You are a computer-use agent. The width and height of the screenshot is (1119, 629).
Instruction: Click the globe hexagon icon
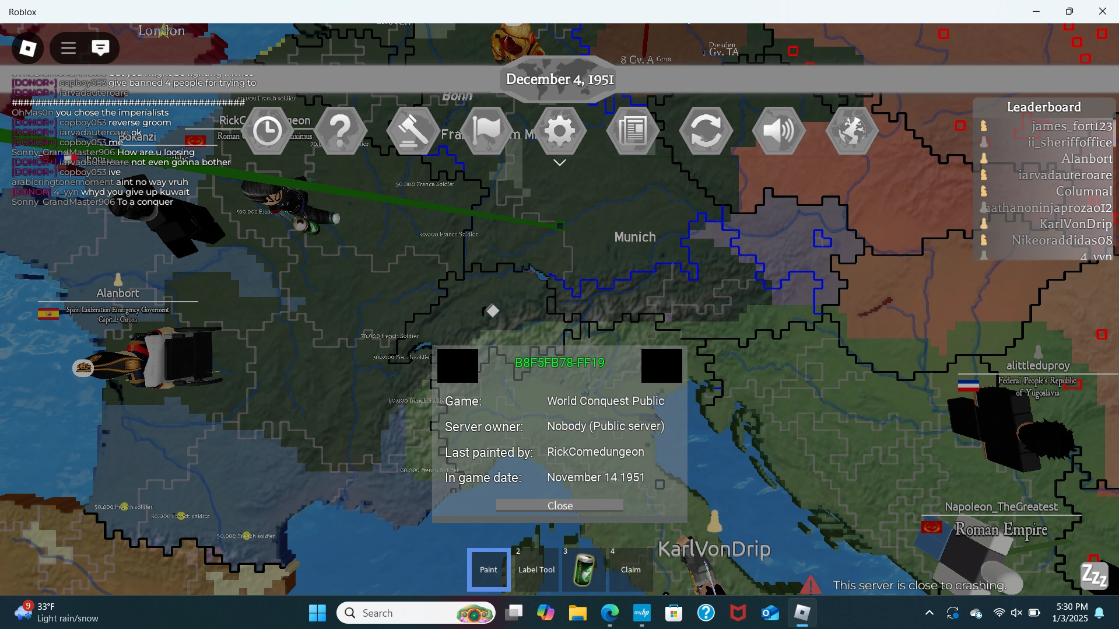(x=852, y=131)
